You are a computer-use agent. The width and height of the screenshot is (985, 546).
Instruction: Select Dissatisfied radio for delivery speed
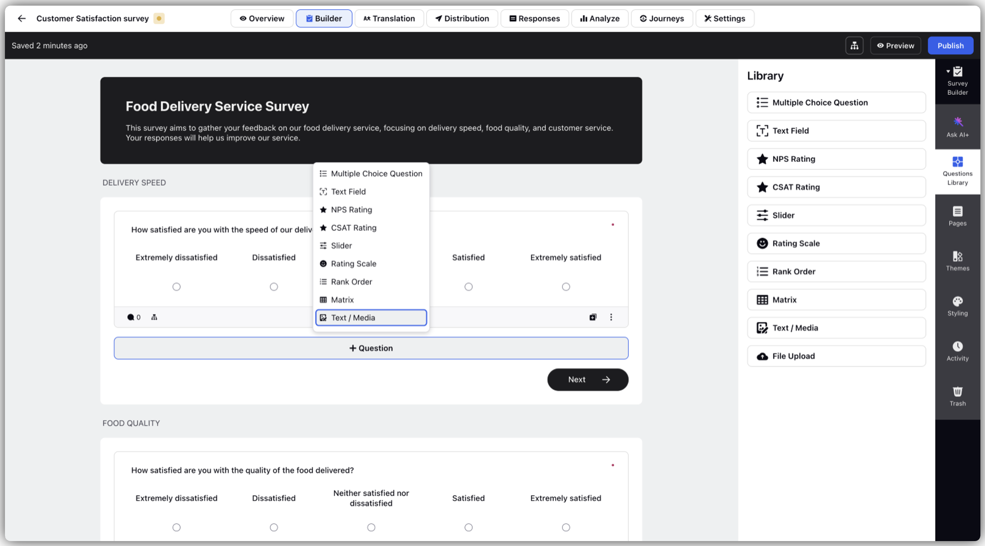tap(274, 287)
